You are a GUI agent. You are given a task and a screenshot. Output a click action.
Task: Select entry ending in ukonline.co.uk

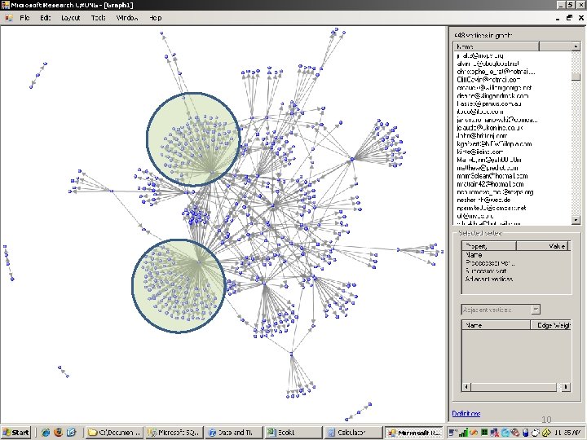pyautogui.click(x=490, y=128)
